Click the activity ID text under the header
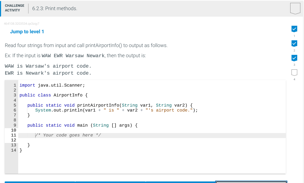The width and height of the screenshot is (304, 183). point(22,24)
